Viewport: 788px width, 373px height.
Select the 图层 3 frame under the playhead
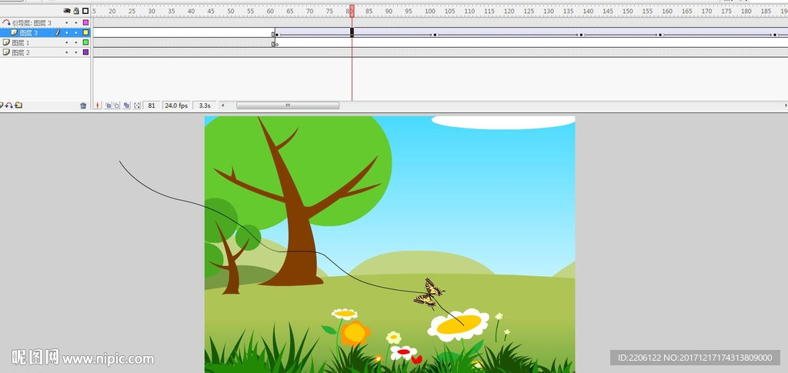(352, 32)
